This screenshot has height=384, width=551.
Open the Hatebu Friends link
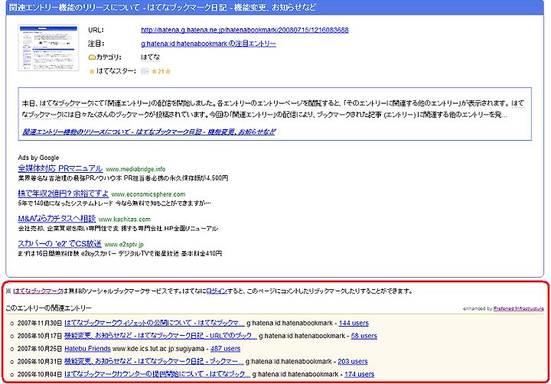(x=87, y=349)
